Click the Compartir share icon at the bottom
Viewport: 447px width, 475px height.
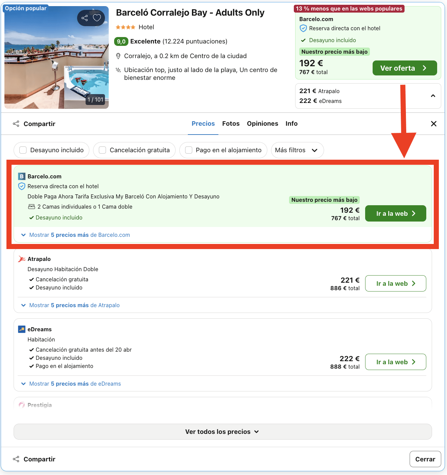pyautogui.click(x=16, y=459)
